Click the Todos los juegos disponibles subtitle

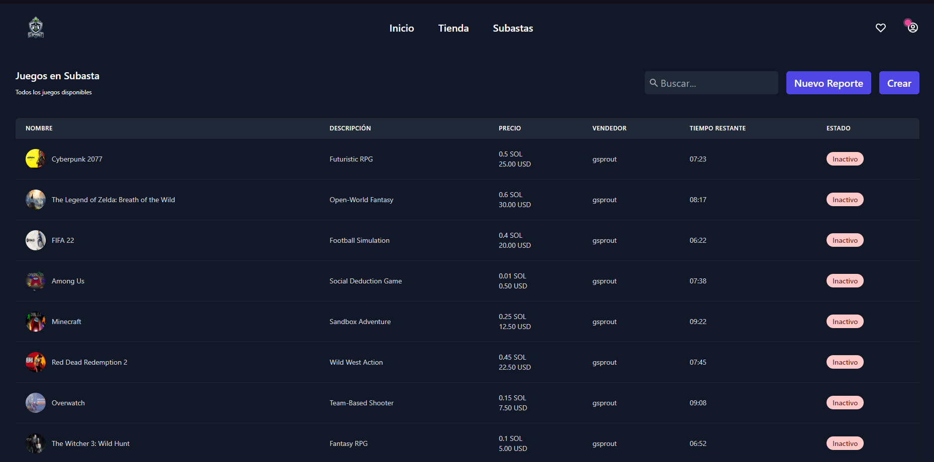click(x=54, y=92)
